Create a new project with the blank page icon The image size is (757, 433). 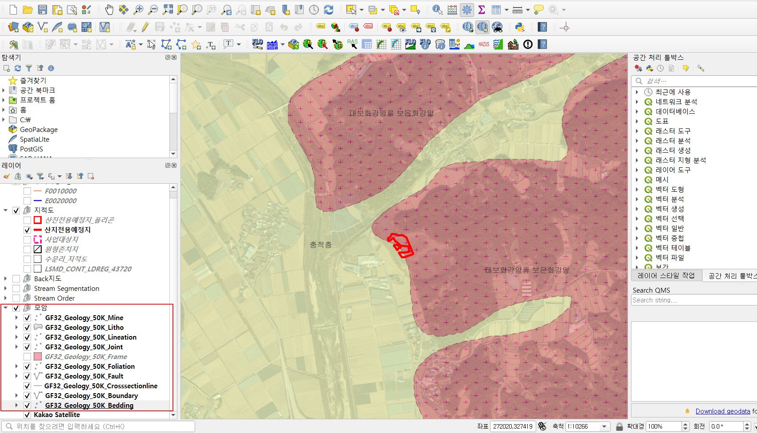click(x=13, y=10)
